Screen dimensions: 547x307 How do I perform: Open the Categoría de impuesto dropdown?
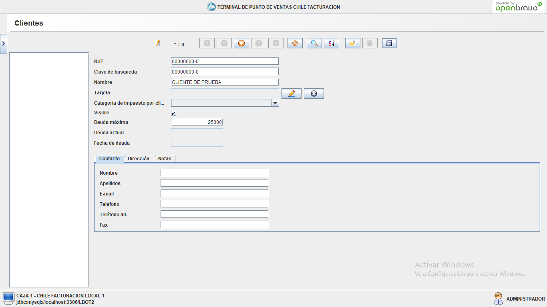[x=275, y=103]
